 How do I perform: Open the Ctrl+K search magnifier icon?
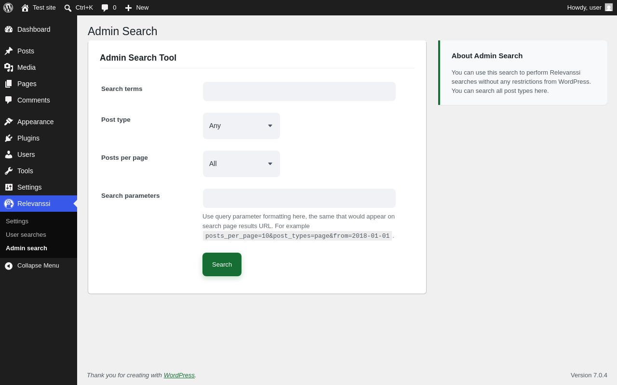(68, 8)
